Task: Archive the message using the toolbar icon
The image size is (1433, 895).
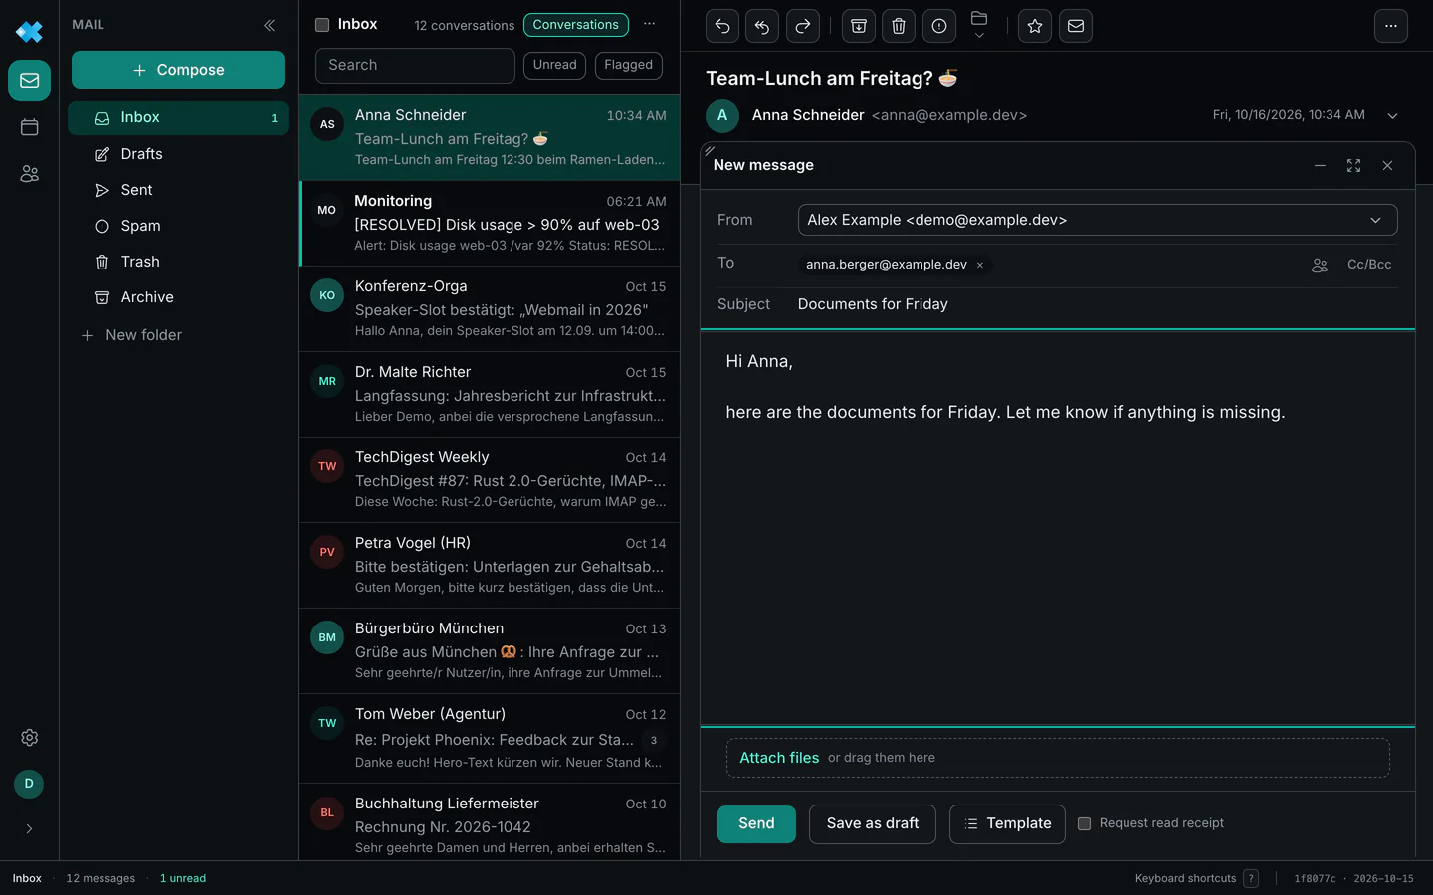Action: pyautogui.click(x=858, y=26)
